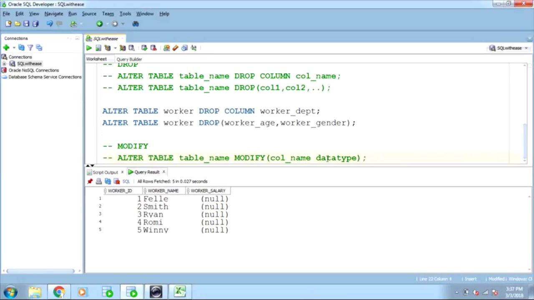The image size is (534, 300).
Task: Refresh the query result grid
Action: point(108,181)
